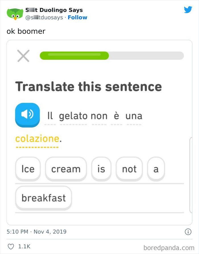Click the display name 'S**t Duolingo Says'

pos(54,10)
